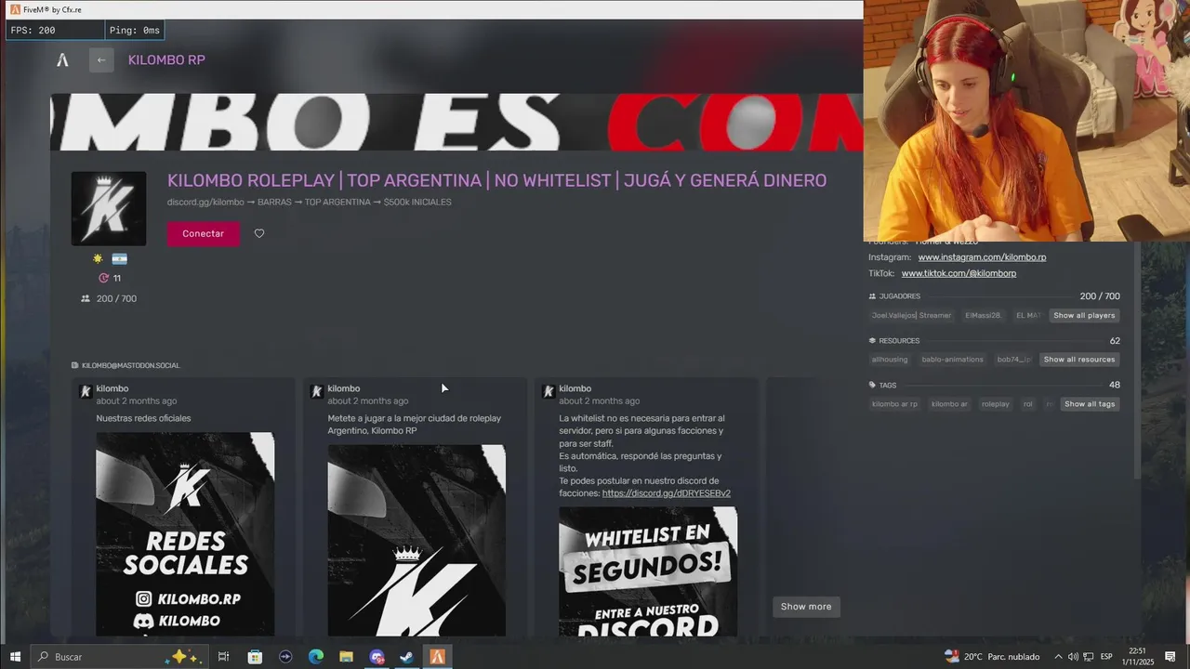The width and height of the screenshot is (1190, 669).
Task: Favorite the server with the heart icon
Action: (x=259, y=233)
